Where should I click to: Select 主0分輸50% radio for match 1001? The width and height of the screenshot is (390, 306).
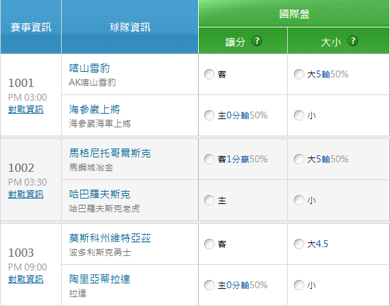[x=209, y=115]
